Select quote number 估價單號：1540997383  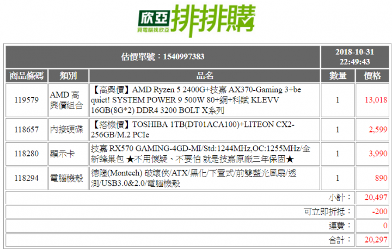pyautogui.click(x=163, y=57)
